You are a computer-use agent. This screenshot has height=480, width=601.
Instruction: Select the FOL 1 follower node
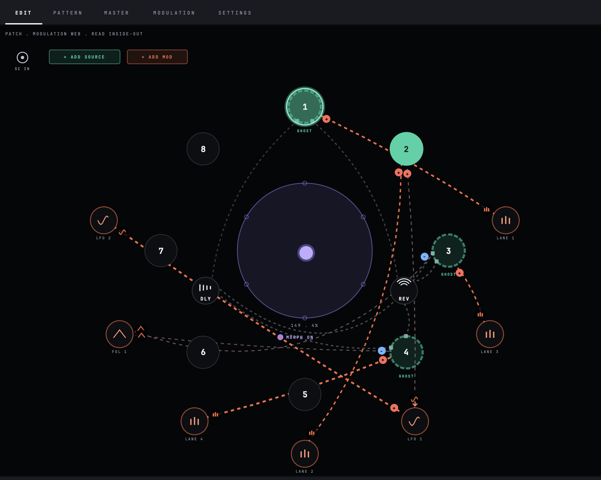pyautogui.click(x=120, y=334)
